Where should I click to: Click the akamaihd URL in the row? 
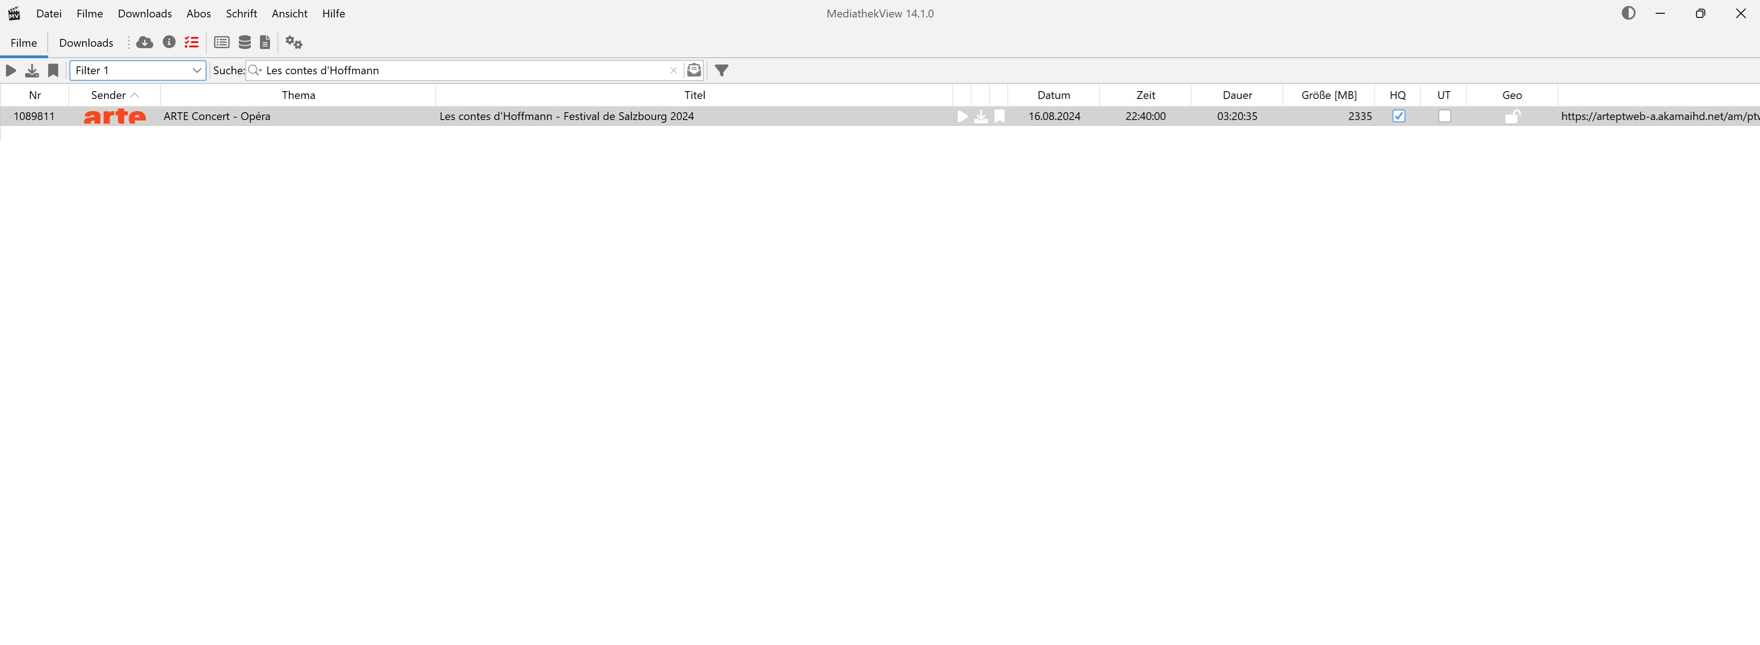pos(1660,117)
